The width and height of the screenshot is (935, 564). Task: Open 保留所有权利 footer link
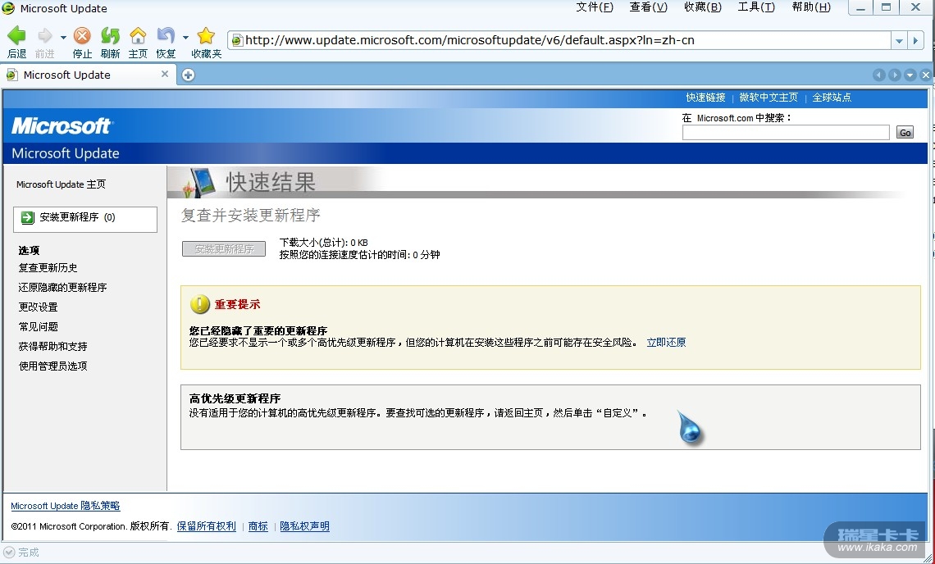[207, 525]
